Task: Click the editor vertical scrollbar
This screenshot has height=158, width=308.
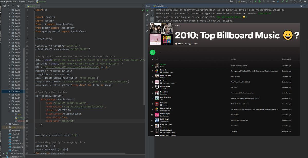Action: [x=145, y=59]
